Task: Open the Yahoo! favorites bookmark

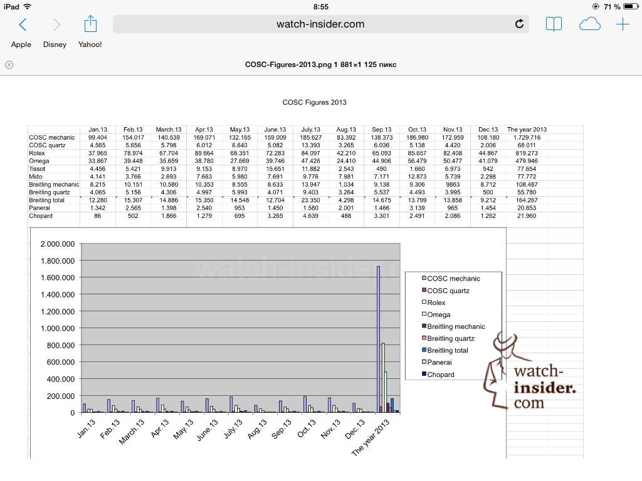Action: [90, 44]
